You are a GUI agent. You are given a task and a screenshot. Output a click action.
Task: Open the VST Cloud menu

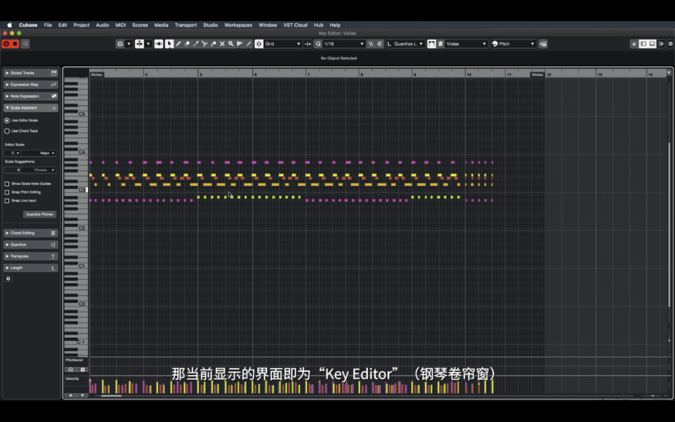(295, 25)
